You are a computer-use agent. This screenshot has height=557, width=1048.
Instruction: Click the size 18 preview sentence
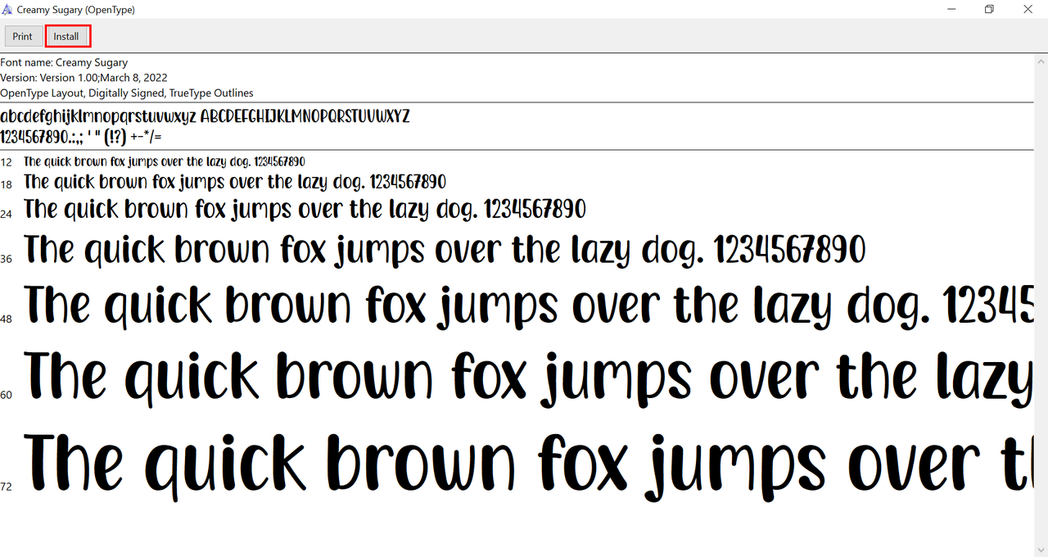[x=234, y=181]
